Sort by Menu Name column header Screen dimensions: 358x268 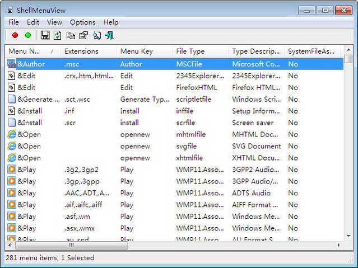coord(32,51)
